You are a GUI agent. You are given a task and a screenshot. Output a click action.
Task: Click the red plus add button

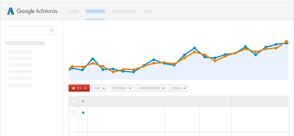click(79, 88)
